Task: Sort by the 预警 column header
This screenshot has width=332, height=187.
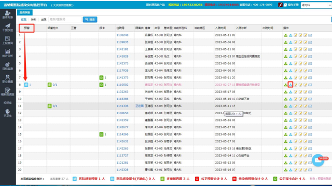Action: tap(26, 28)
